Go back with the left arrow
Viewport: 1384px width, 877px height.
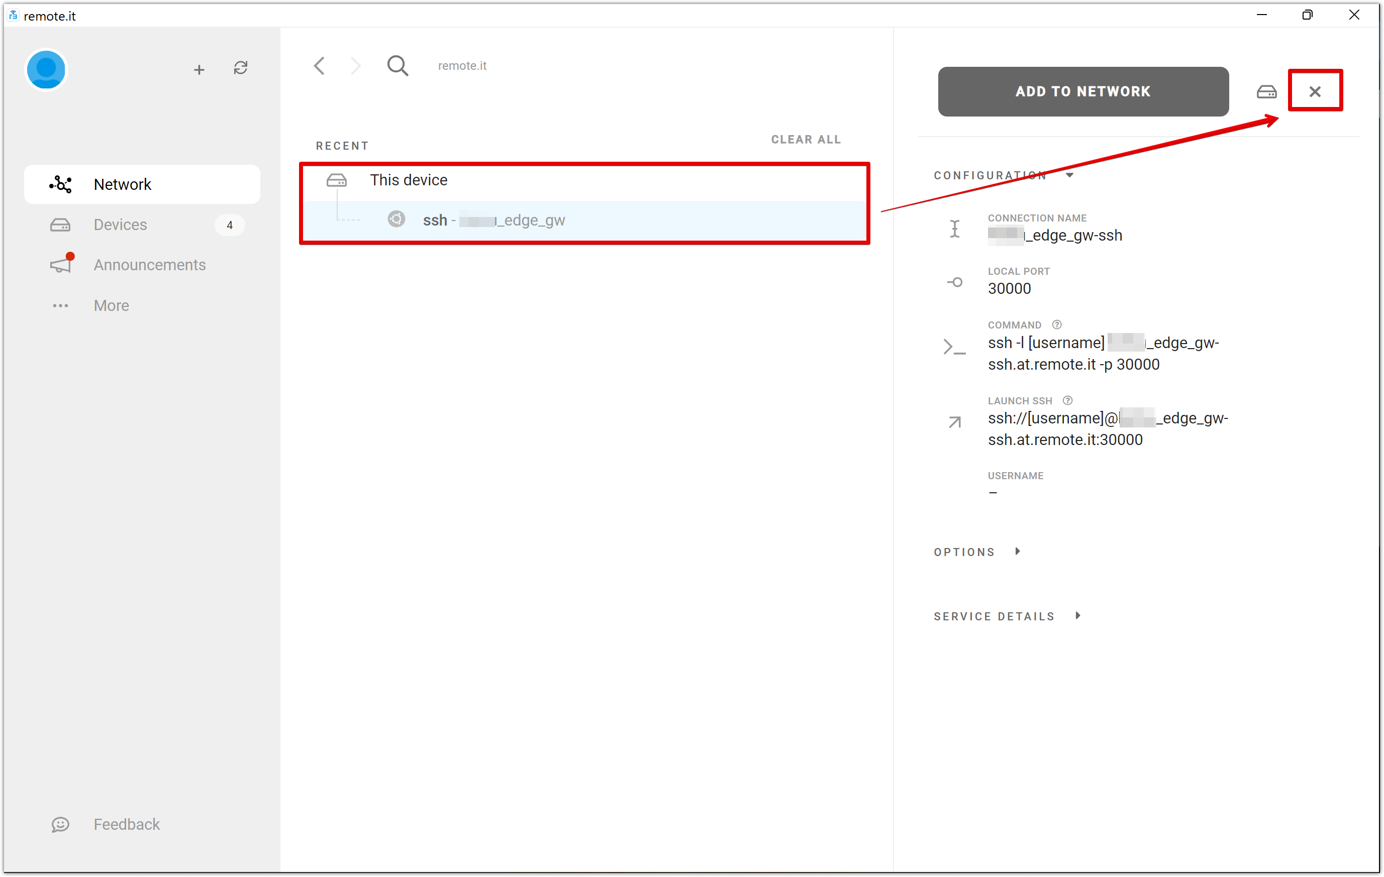(x=320, y=65)
